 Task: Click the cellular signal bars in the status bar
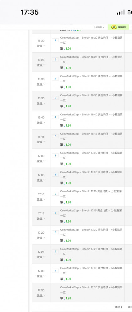pos(121,12)
